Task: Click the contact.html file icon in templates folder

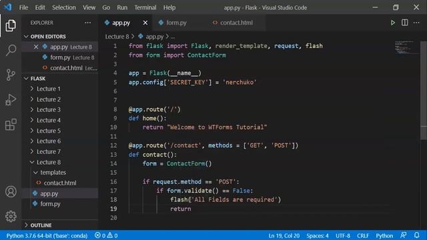Action: pos(39,183)
